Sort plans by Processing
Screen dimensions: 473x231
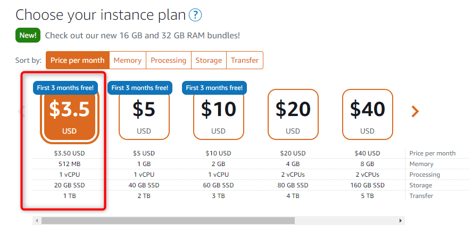[x=168, y=60]
